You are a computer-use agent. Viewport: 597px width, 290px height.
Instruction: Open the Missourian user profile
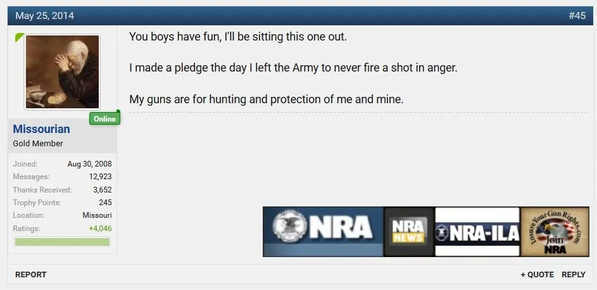pos(41,129)
